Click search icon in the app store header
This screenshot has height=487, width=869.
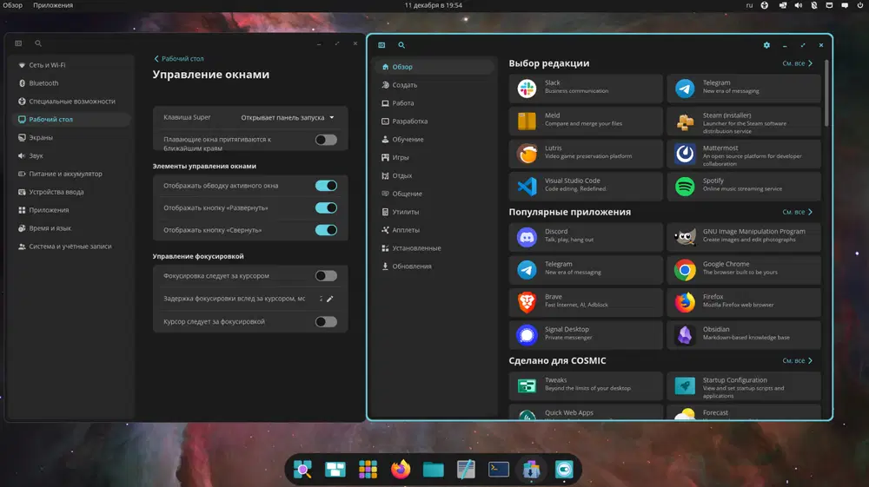(x=401, y=45)
